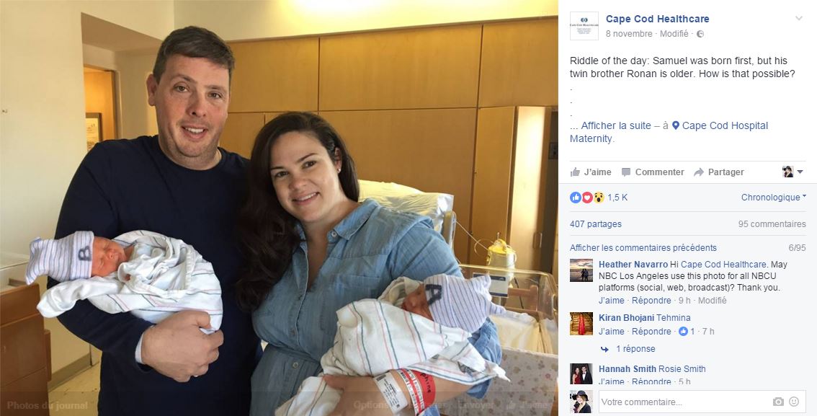
Task: Open the profile selector dropdown beside Partager
Action: pos(793,172)
